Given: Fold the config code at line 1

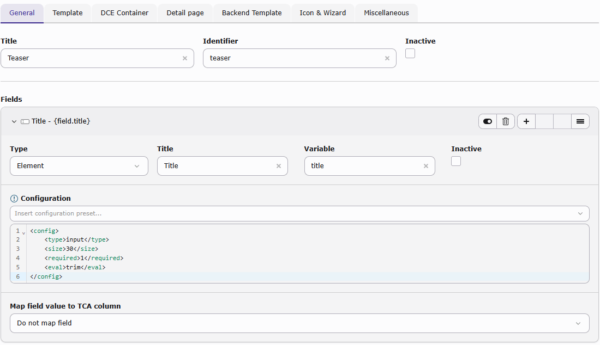Looking at the screenshot, I should 23,232.
